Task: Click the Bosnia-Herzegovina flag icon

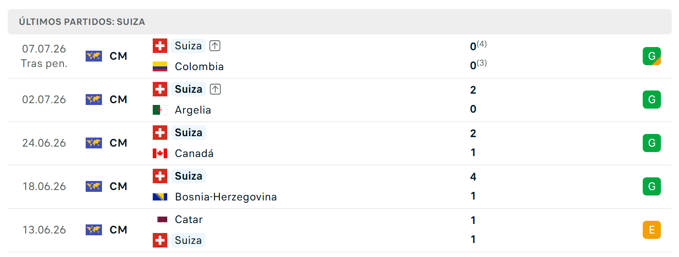Action: [160, 197]
